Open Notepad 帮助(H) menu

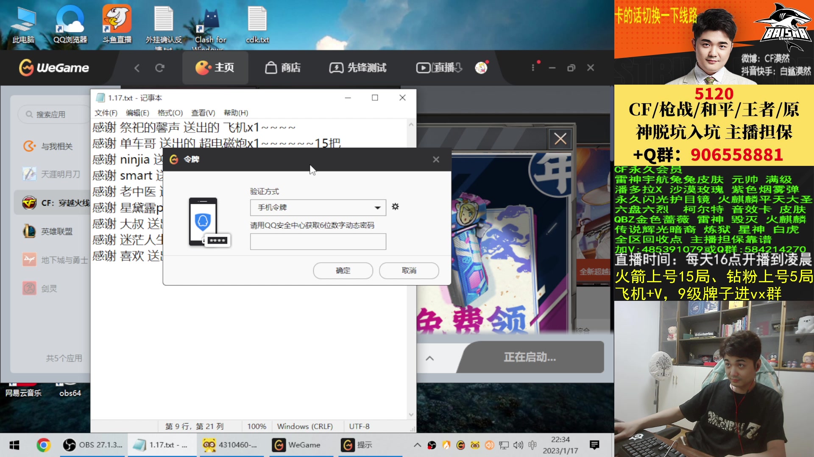[x=236, y=113]
